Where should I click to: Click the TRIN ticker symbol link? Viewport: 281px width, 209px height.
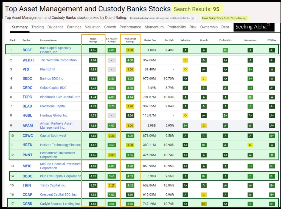pyautogui.click(x=27, y=185)
